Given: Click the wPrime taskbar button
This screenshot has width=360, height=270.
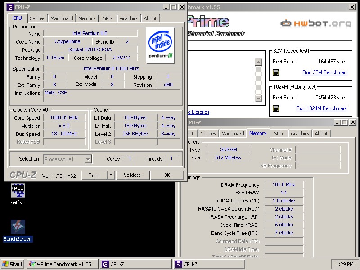Looking at the screenshot, I should (63, 264).
